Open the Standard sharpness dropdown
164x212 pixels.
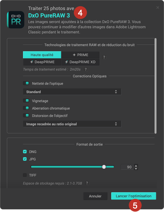pyautogui.click(x=72, y=92)
